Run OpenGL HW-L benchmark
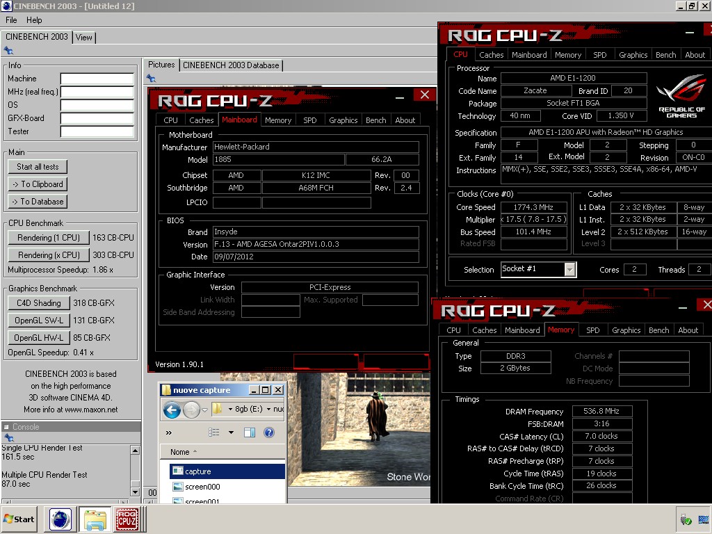712x534 pixels. 39,337
